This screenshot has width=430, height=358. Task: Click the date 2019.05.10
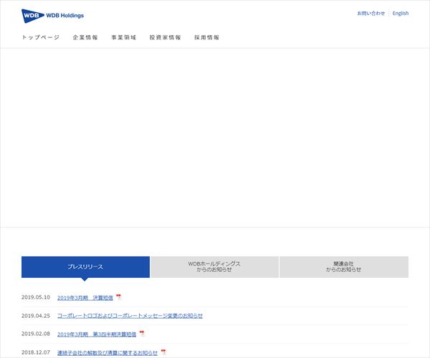[36, 297]
